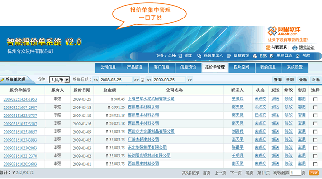Image resolution: width=322 pixels, height=179 pixels.
Task: Click the Alisoft 阿里软件 logo
Action: click(284, 31)
